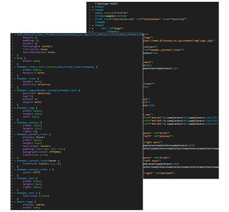
Task: Collapse the #header_text width rule
Action: pos(15,178)
